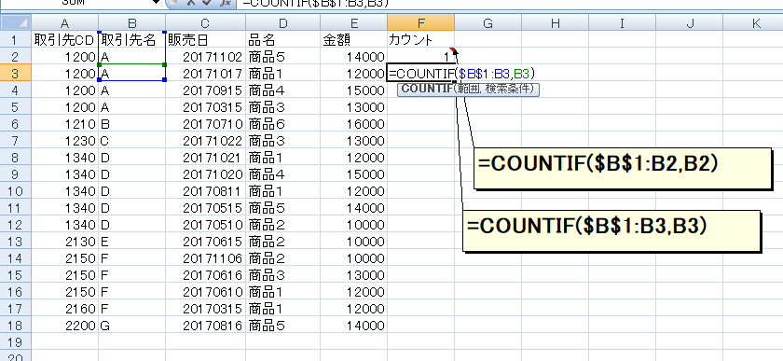Screen dimensions: 783x361
Task: Select highlighted row 3 header
Action: [16, 74]
